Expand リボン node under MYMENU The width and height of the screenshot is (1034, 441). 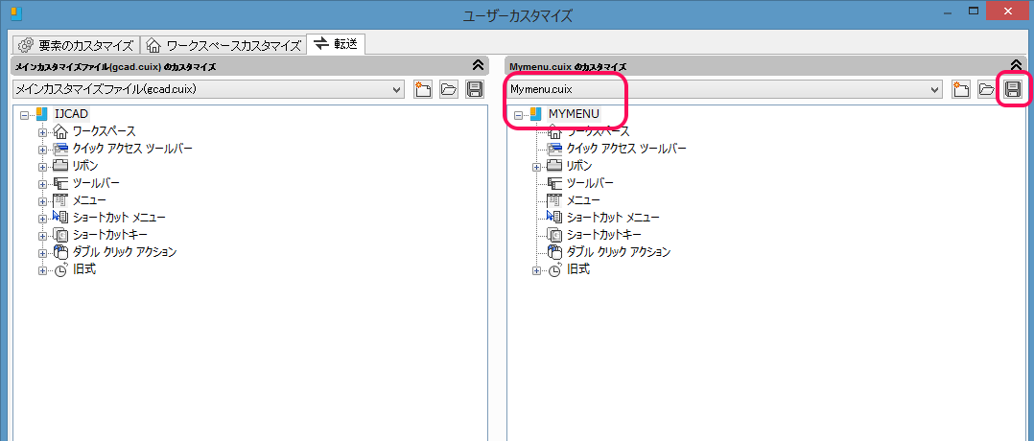point(536,167)
